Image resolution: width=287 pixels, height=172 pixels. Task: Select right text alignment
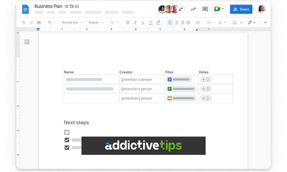183,22
